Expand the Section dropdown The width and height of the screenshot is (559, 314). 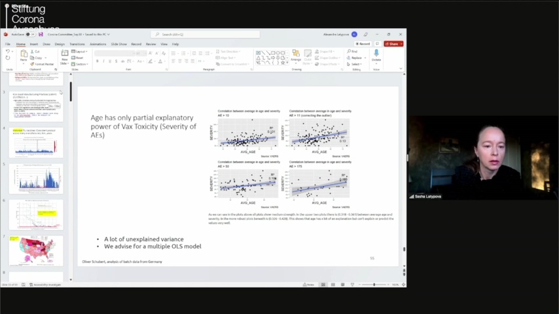pyautogui.click(x=81, y=64)
